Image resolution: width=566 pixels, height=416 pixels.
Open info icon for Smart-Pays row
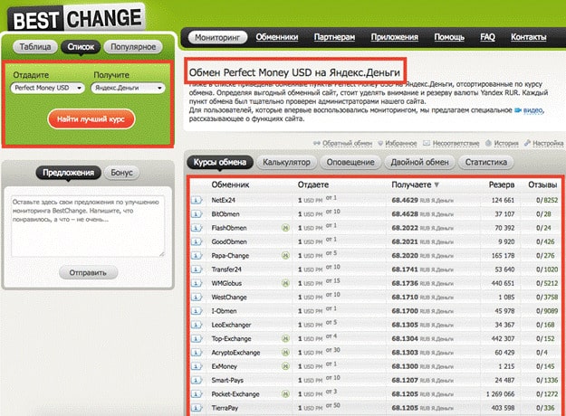pos(197,381)
